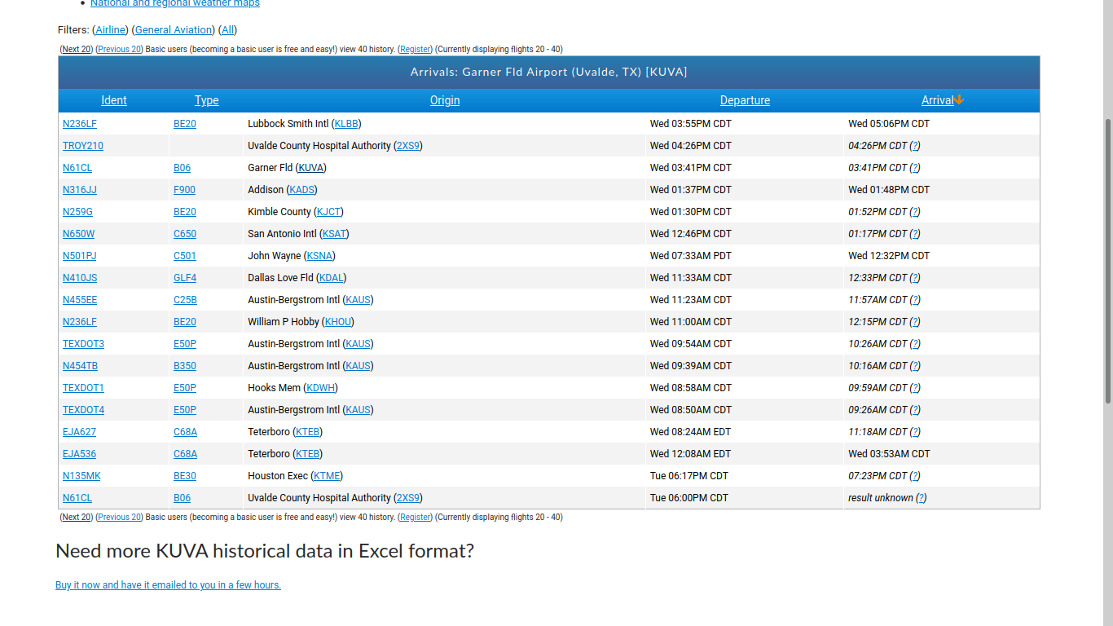1113x626 pixels.
Task: Open Previous 20 link above the table
Action: 120,49
